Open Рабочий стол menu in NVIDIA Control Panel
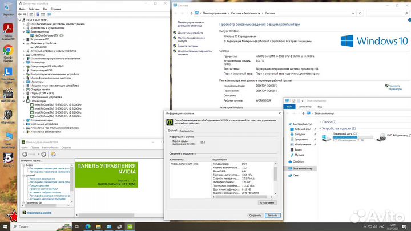Image resolution: width=411 pixels, height=231 pixels. (x=50, y=148)
